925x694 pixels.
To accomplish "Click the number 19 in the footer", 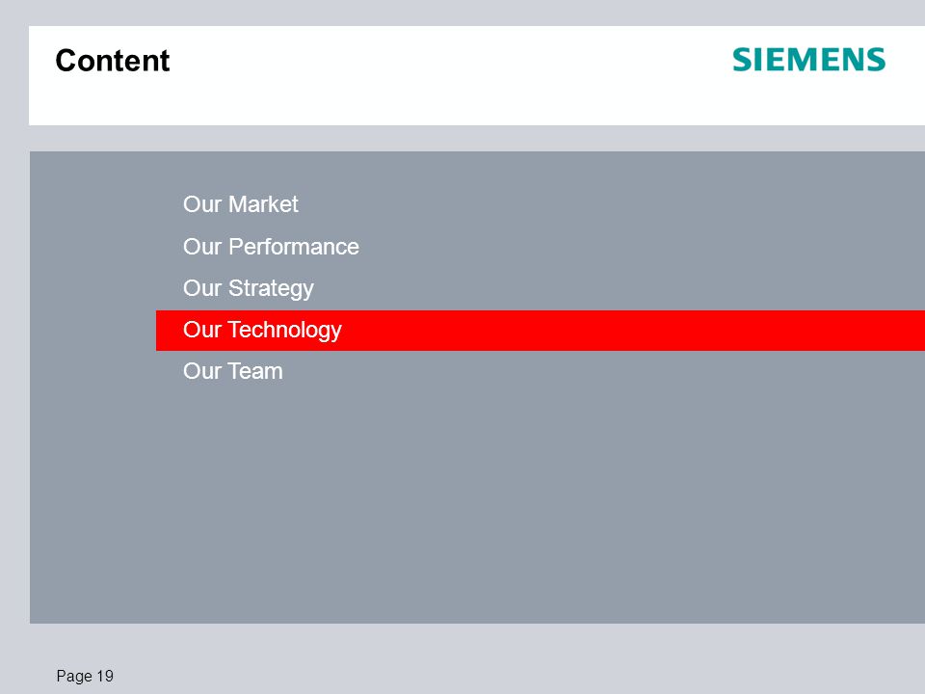I will (x=105, y=676).
